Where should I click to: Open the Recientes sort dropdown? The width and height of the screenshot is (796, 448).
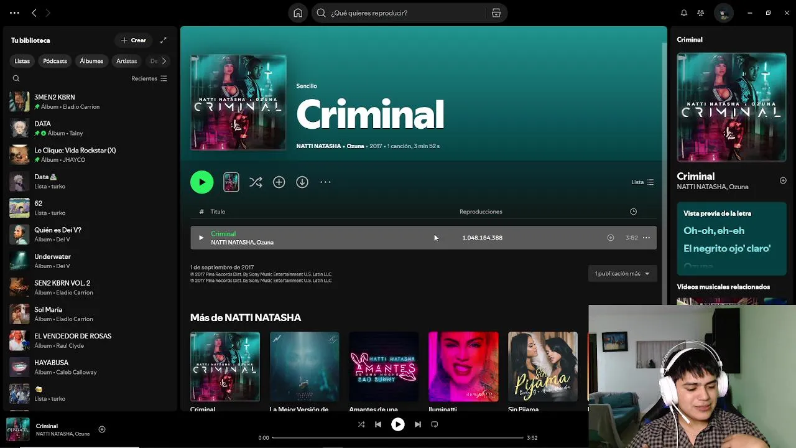(x=149, y=78)
